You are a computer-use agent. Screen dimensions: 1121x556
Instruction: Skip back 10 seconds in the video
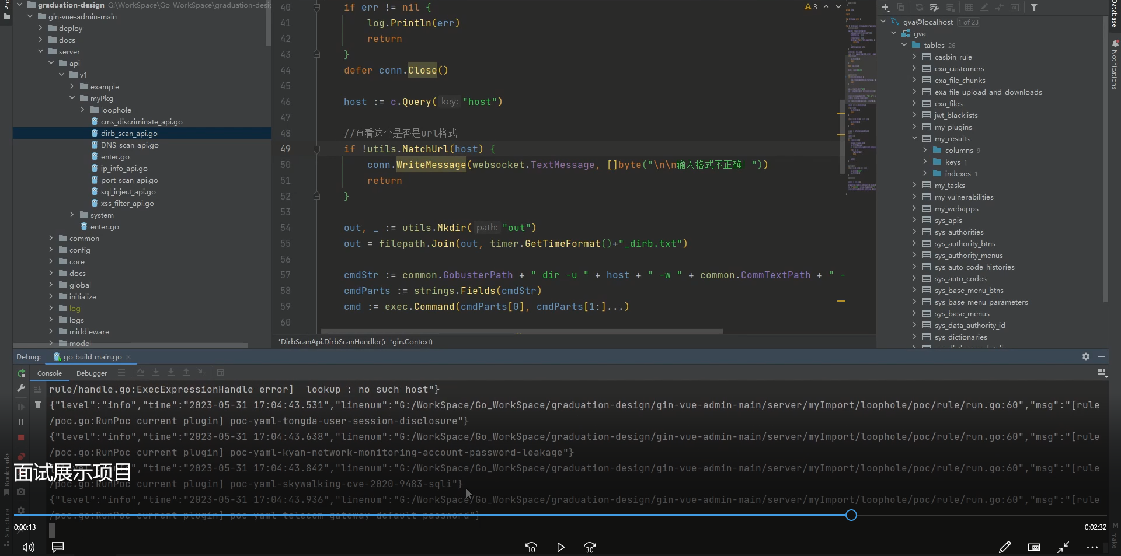[531, 547]
